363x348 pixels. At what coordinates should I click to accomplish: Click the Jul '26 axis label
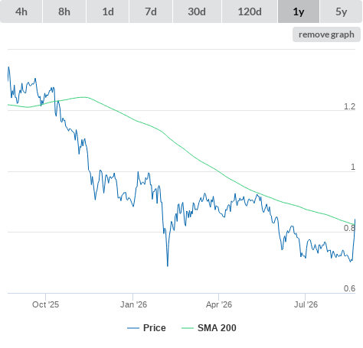[306, 304]
